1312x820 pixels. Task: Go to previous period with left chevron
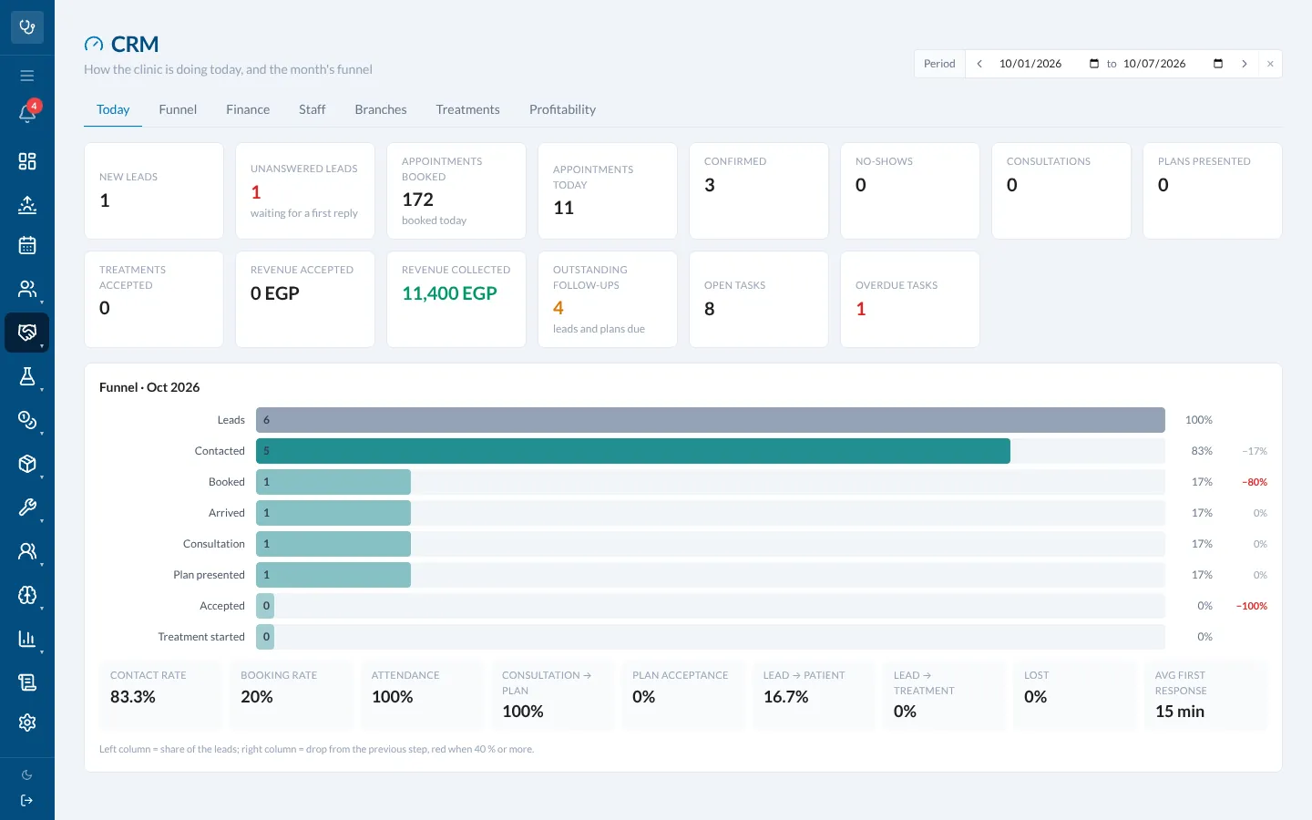979,64
